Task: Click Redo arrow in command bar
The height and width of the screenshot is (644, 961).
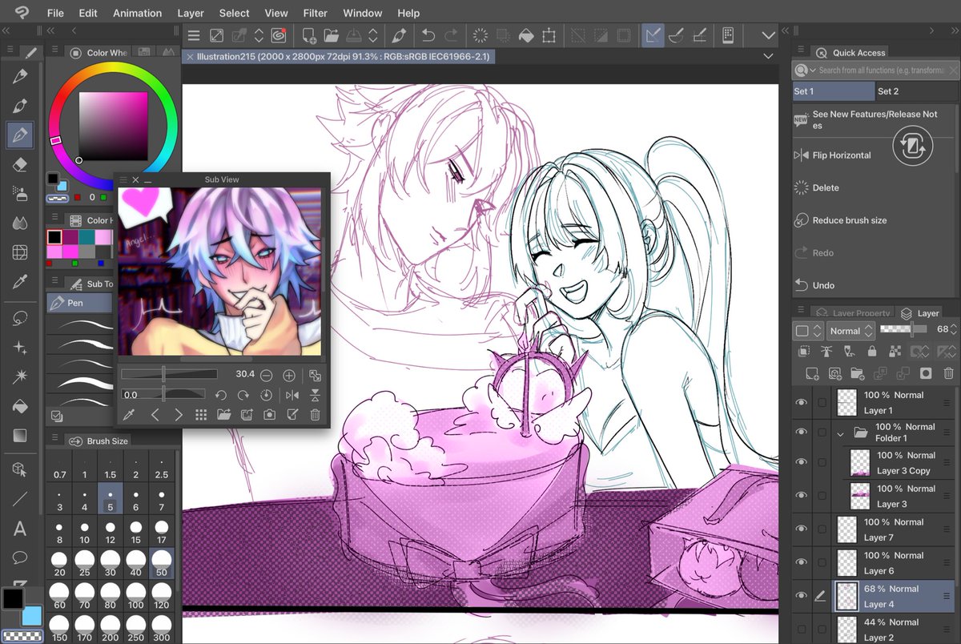Action: (451, 35)
